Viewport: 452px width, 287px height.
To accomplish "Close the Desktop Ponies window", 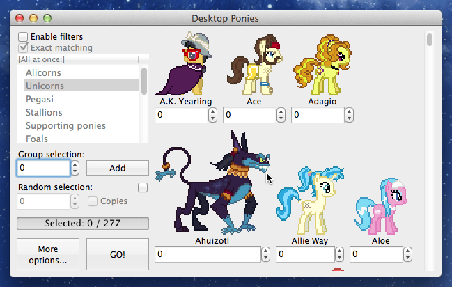I will (x=20, y=19).
